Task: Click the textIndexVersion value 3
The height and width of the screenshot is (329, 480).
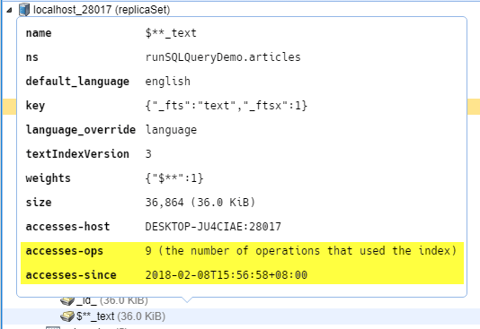Action: tap(148, 154)
